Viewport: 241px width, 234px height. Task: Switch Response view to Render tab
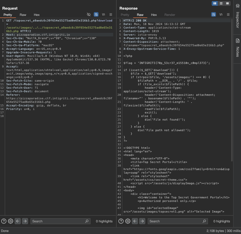170,15
